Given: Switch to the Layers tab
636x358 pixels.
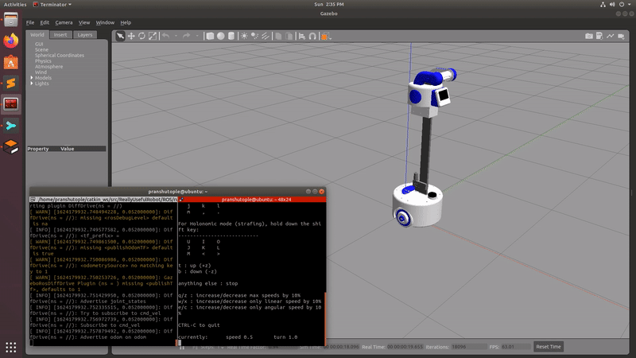Looking at the screenshot, I should (85, 35).
